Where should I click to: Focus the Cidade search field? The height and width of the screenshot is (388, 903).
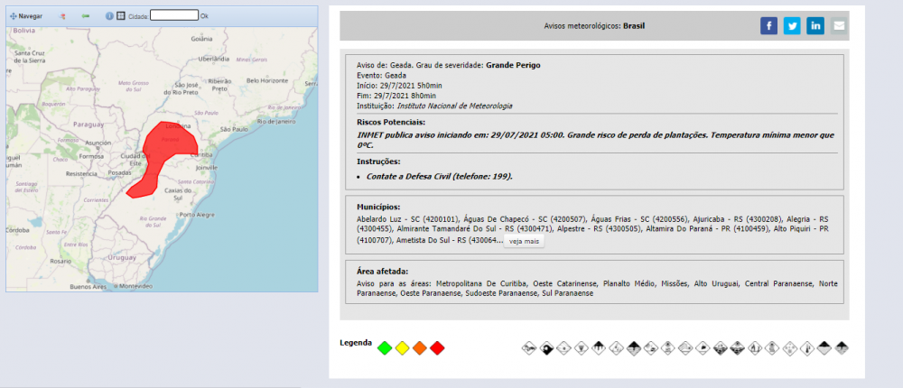pyautogui.click(x=173, y=15)
